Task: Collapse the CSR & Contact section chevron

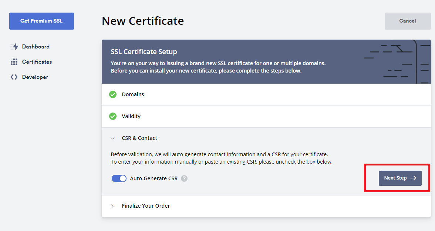Action: [x=112, y=138]
